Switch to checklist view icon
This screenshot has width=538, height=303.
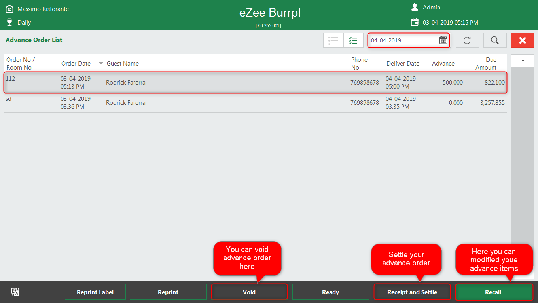click(353, 40)
